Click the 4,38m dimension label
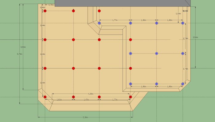Image resolution: width=215 pixels, height=122 pixels. coord(91,94)
